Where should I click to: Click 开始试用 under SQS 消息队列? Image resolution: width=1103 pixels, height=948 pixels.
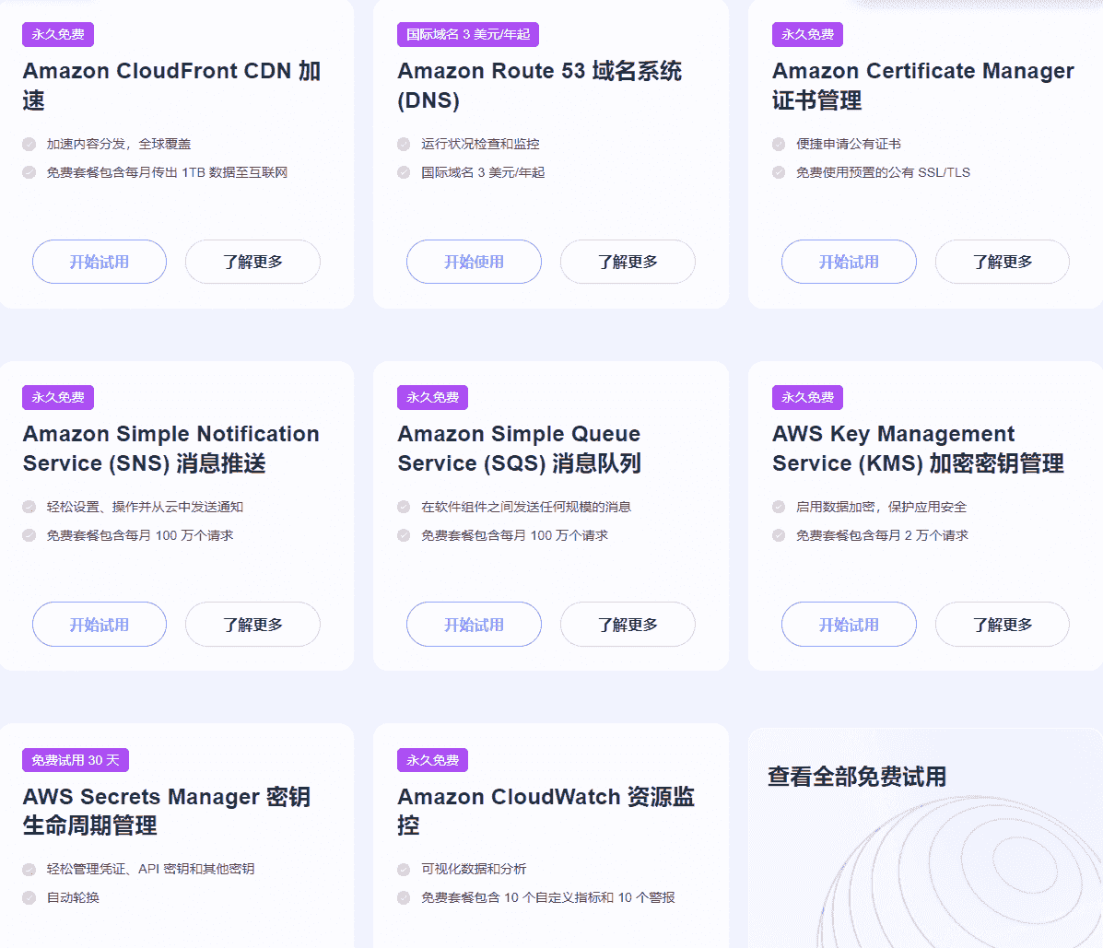474,625
